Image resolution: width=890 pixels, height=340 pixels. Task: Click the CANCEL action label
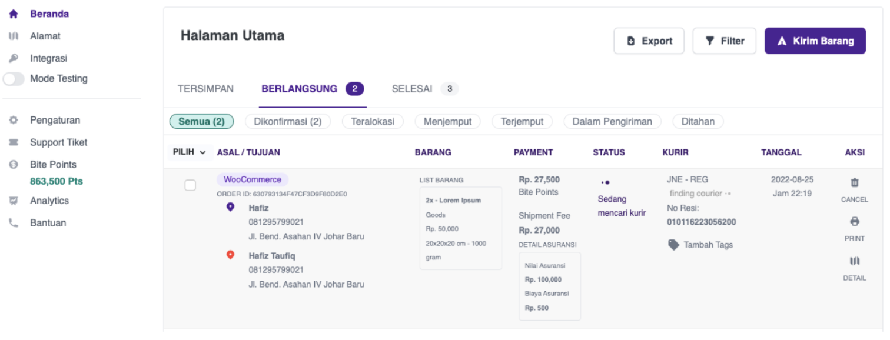855,199
